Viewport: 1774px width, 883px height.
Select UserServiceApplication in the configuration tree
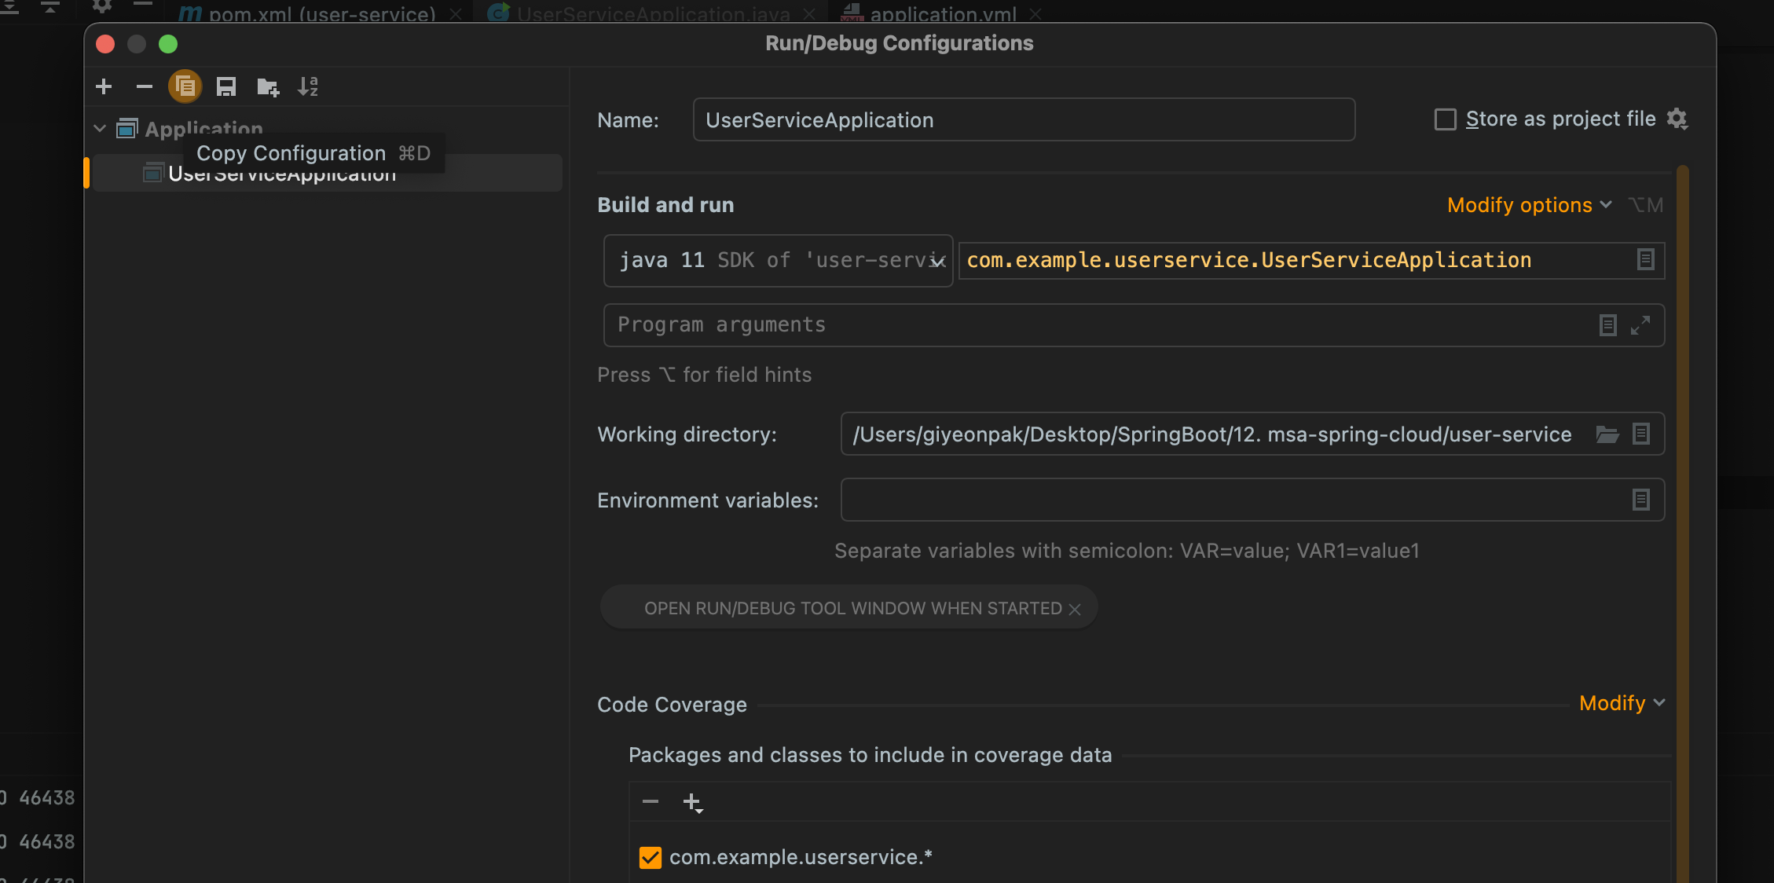(327, 173)
